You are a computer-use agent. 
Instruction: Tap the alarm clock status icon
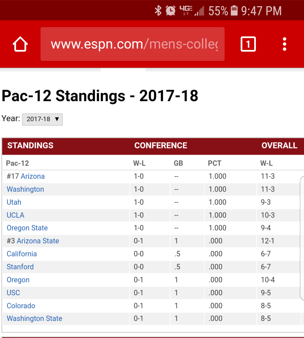[x=171, y=10]
